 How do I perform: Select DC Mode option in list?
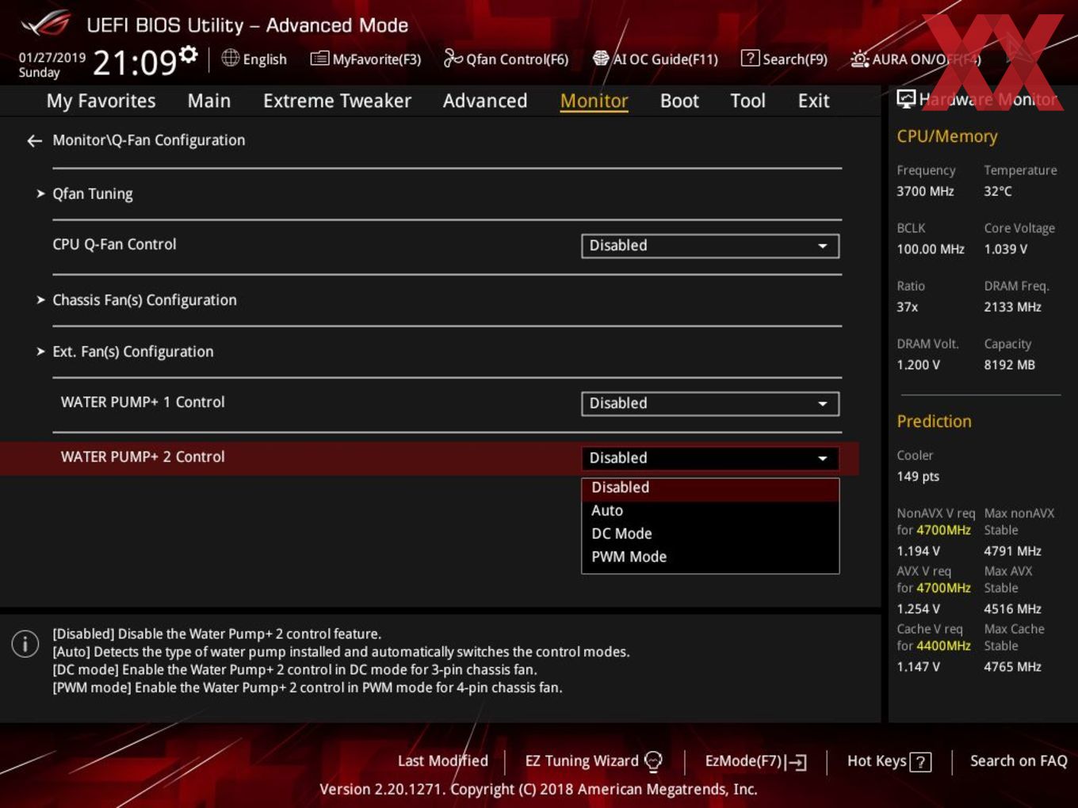[x=710, y=534]
